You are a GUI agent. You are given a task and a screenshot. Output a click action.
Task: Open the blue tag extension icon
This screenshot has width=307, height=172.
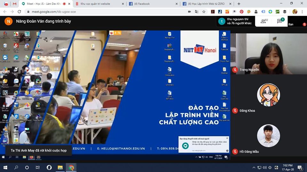(263, 12)
